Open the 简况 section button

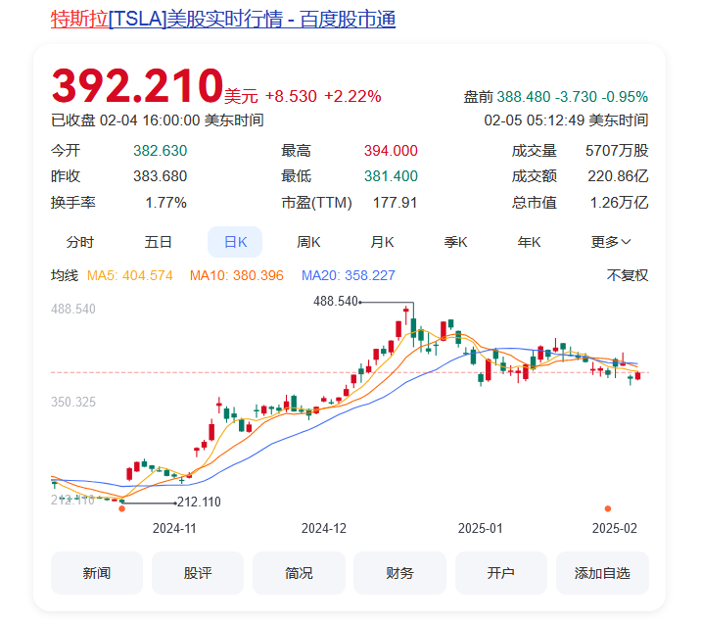point(299,573)
